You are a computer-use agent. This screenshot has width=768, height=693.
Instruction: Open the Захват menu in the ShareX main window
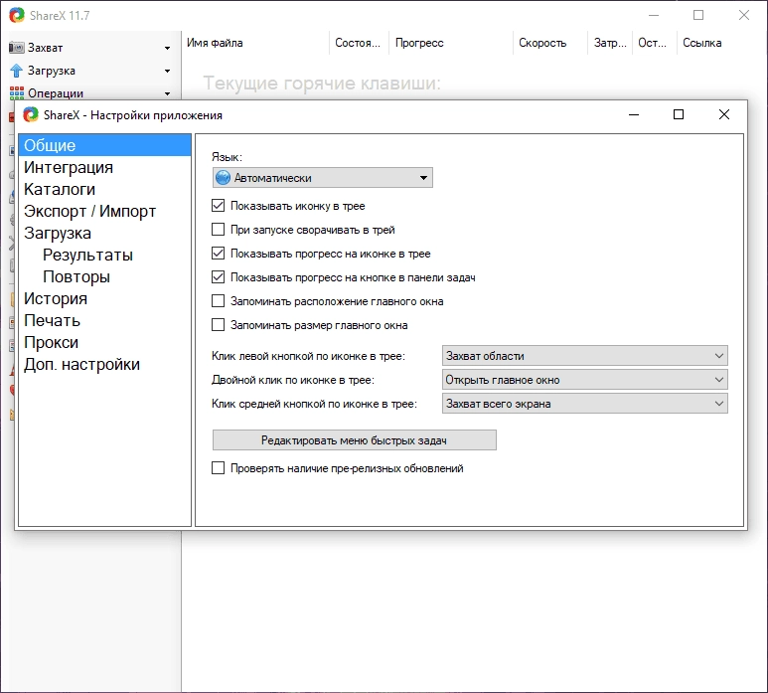tap(90, 48)
